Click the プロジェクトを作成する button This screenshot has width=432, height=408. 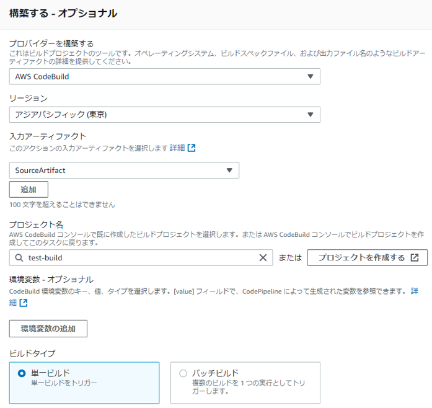(x=368, y=258)
